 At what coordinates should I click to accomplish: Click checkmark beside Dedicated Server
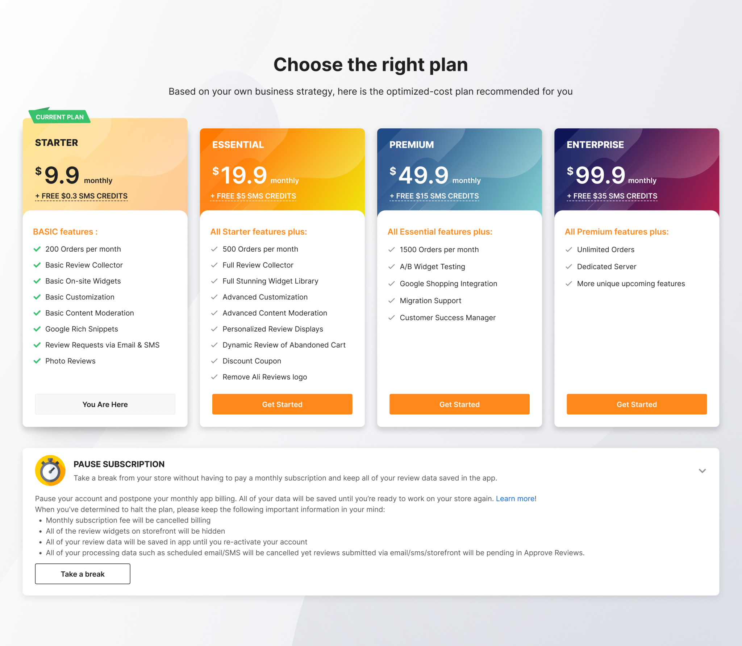[569, 267]
